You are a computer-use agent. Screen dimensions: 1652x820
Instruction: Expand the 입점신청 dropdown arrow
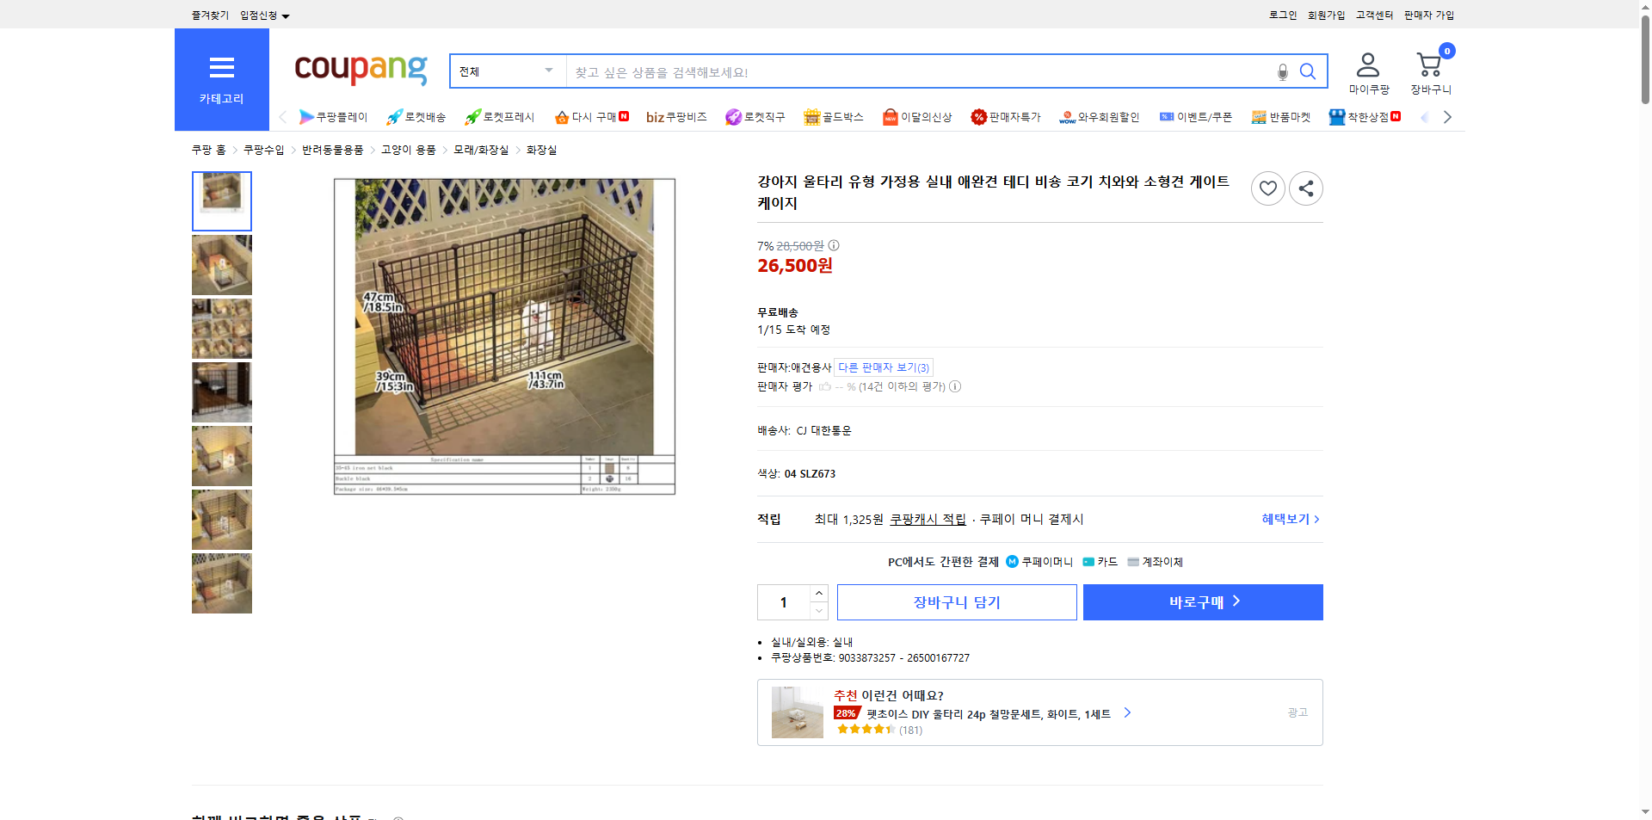pyautogui.click(x=287, y=15)
